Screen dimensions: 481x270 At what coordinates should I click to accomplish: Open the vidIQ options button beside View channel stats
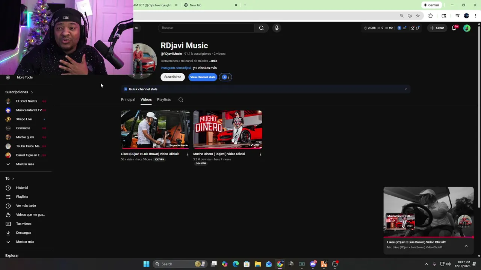[225, 77]
